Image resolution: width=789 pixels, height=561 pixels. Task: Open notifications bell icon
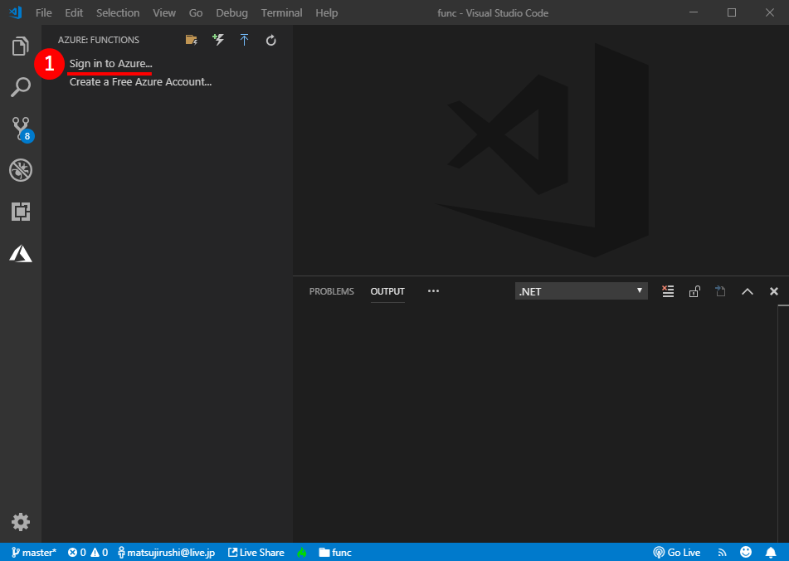(x=771, y=553)
